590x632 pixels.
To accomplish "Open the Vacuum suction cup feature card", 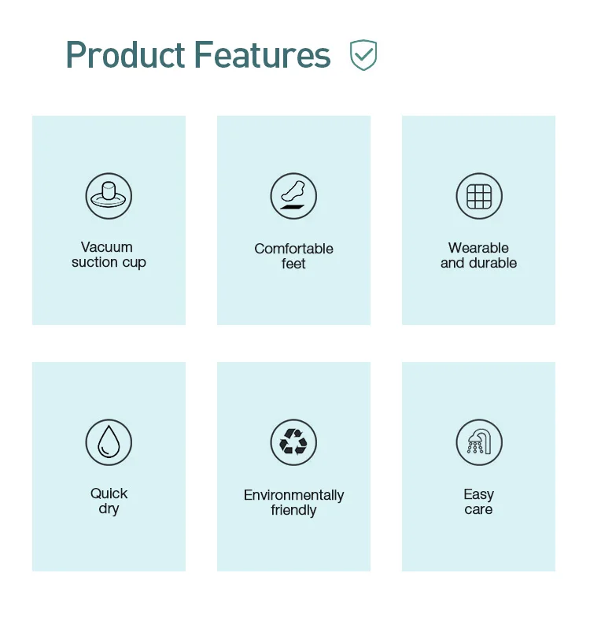I will [x=109, y=220].
